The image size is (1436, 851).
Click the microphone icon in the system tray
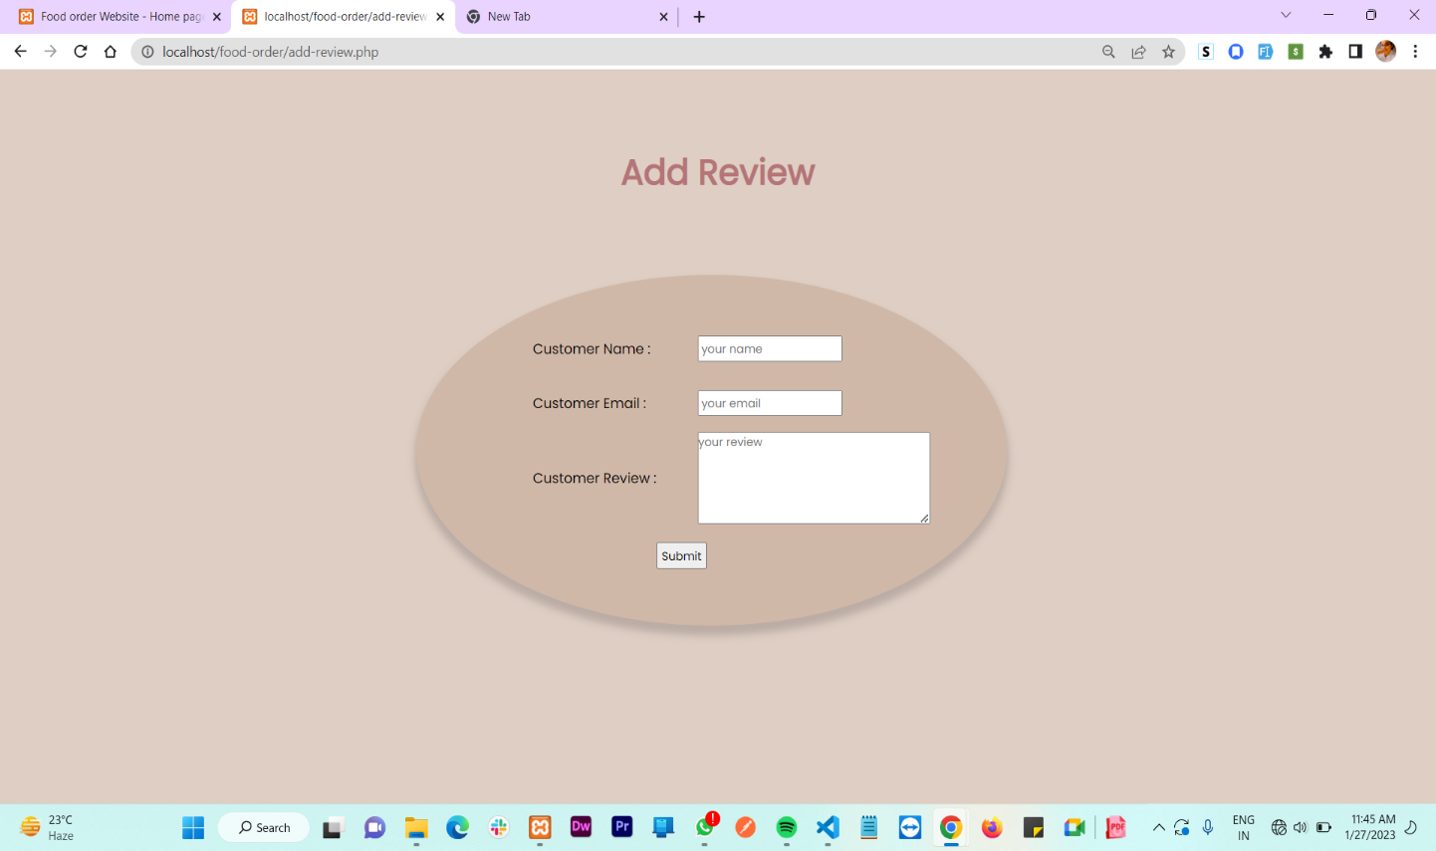point(1207,827)
